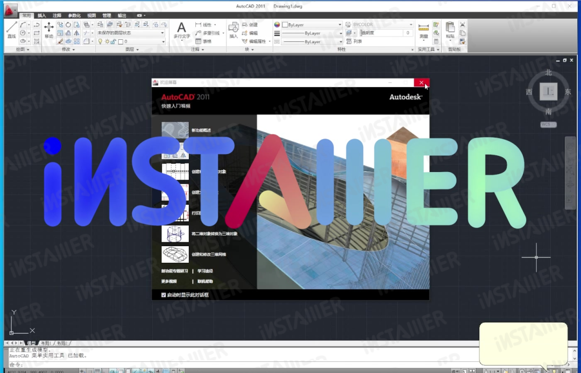
Task: Click the 更多视频 link
Action: pos(169,281)
